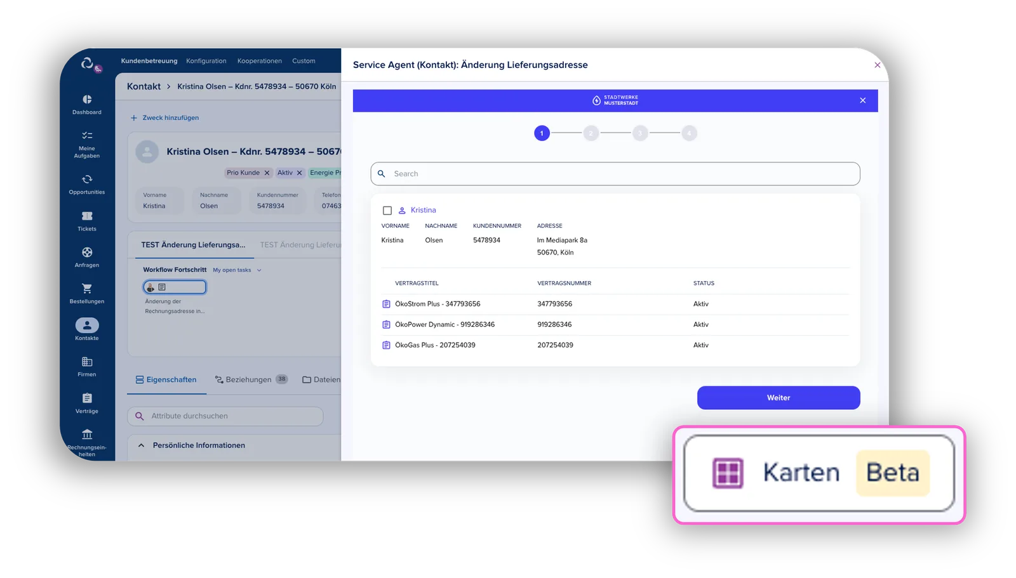Open the Tickets section
The width and height of the screenshot is (1016, 578).
pyautogui.click(x=87, y=221)
